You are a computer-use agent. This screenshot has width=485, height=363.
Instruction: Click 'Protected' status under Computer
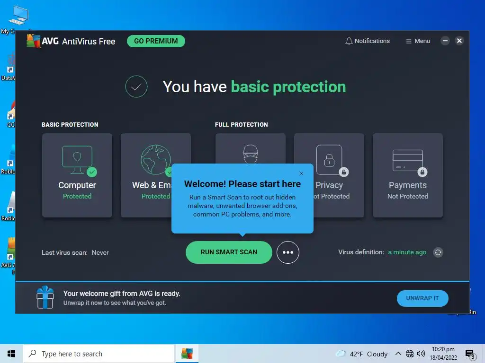coord(77,196)
